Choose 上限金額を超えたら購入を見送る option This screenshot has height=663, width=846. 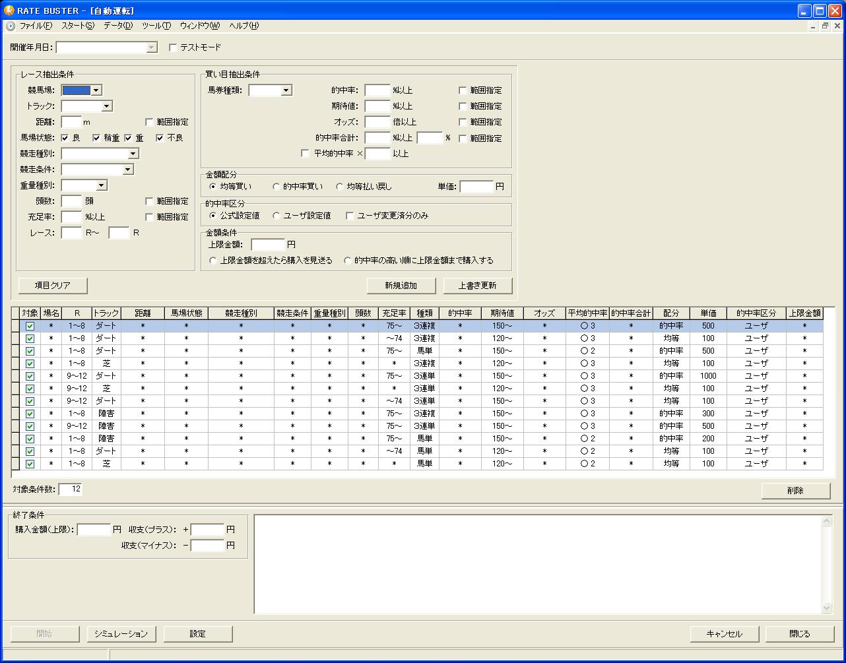(x=213, y=261)
